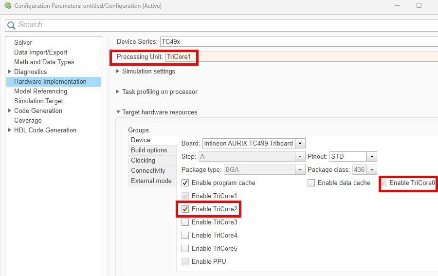
Task: Open the Build options group
Action: click(149, 150)
